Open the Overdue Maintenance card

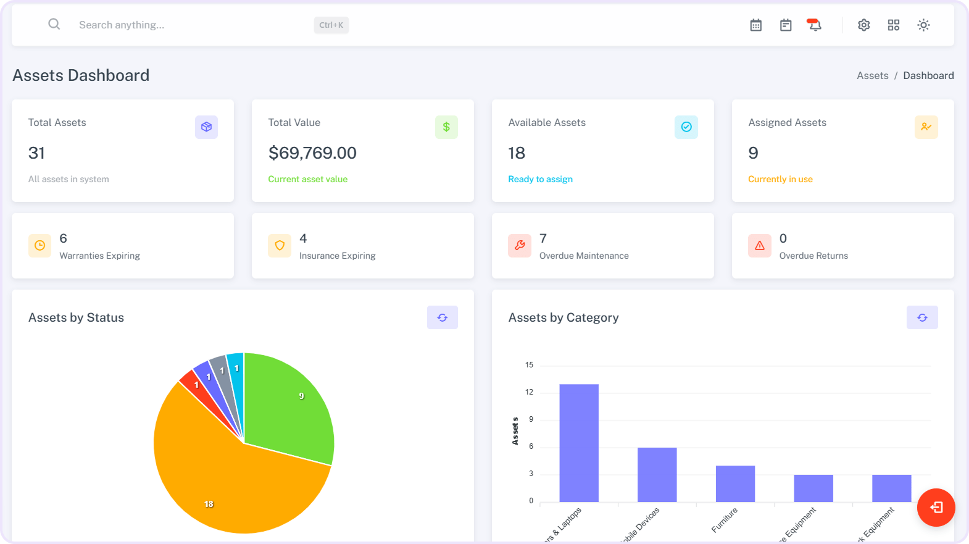click(x=602, y=246)
